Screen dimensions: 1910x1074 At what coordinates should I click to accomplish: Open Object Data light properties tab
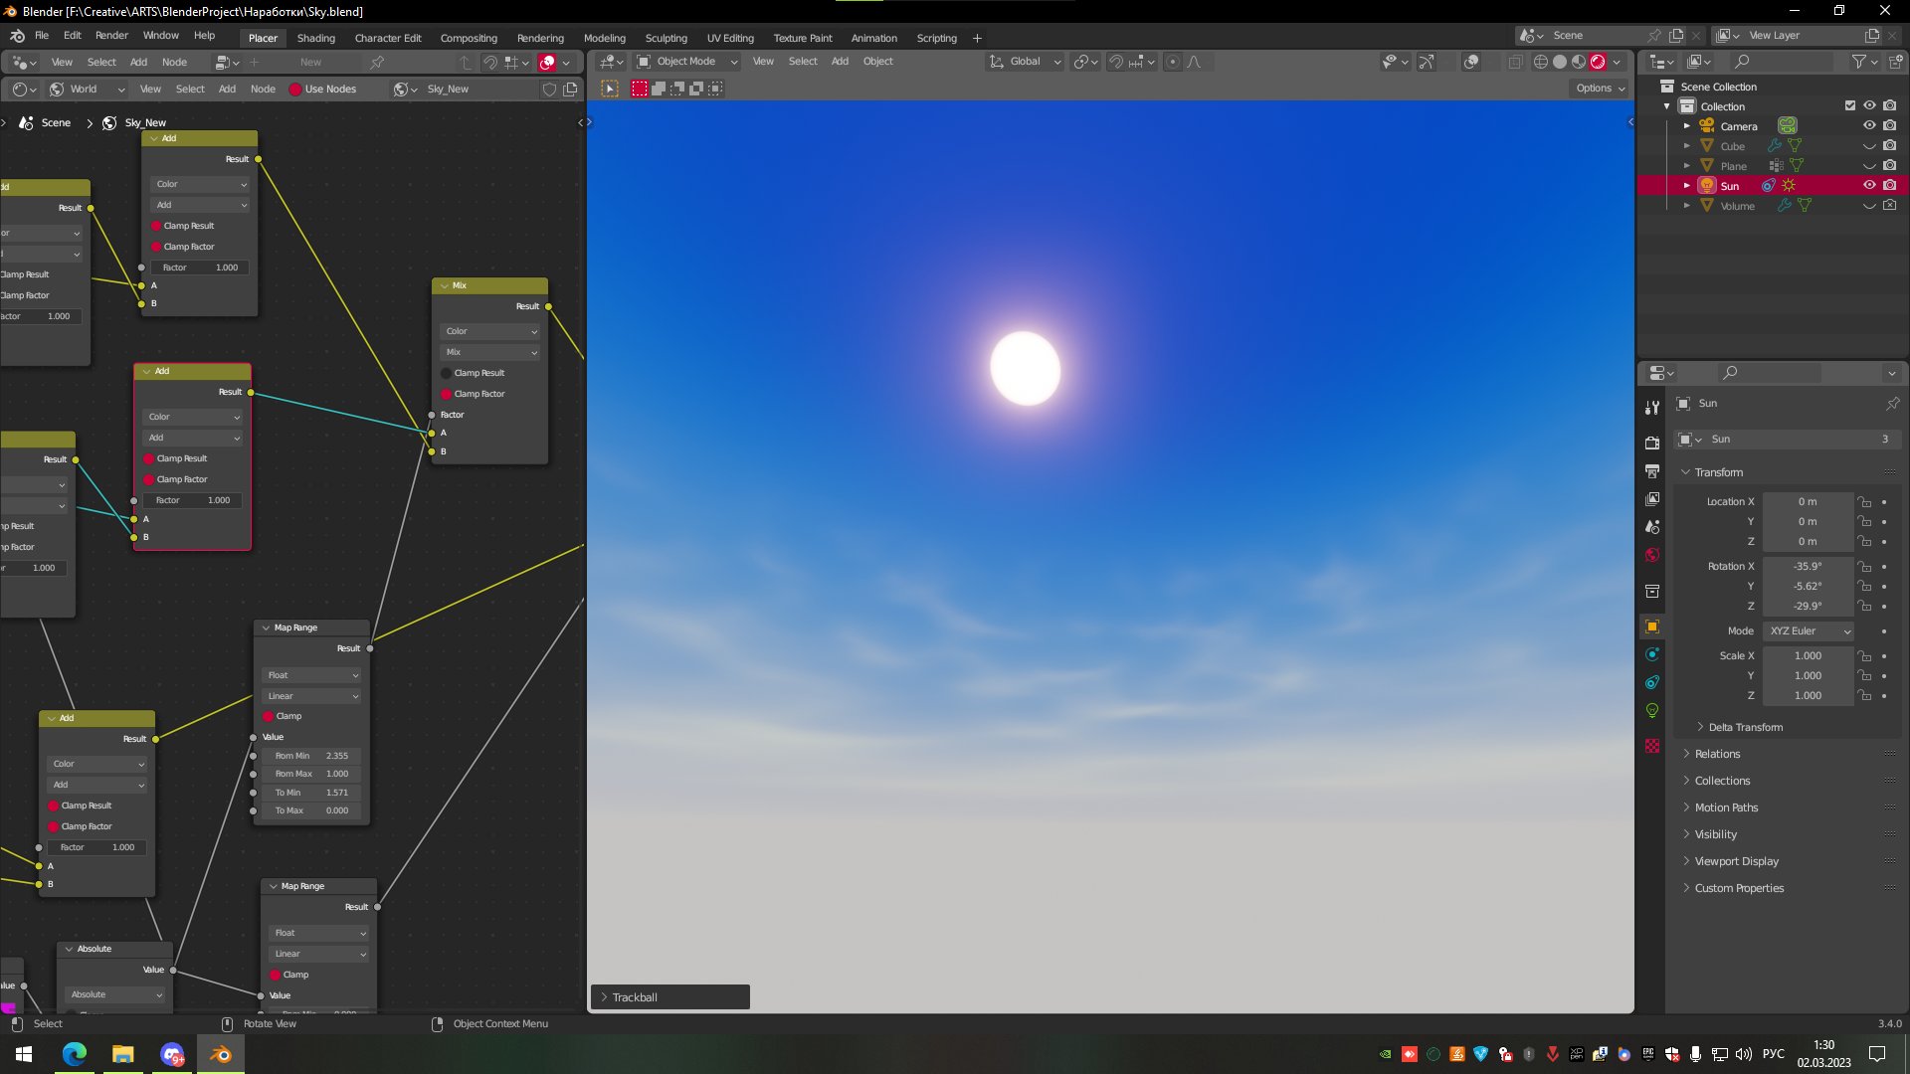(1652, 710)
